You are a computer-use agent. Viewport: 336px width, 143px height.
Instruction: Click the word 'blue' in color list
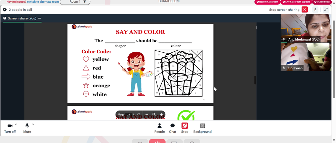pyautogui.click(x=98, y=77)
